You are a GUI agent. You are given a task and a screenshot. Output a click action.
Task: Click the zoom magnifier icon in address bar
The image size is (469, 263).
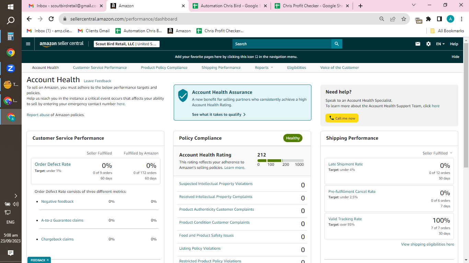pyautogui.click(x=382, y=19)
